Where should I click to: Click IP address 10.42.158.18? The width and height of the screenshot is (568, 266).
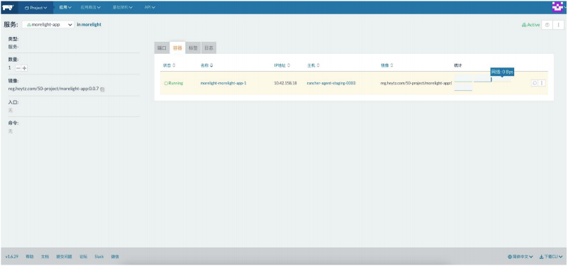[x=286, y=83]
